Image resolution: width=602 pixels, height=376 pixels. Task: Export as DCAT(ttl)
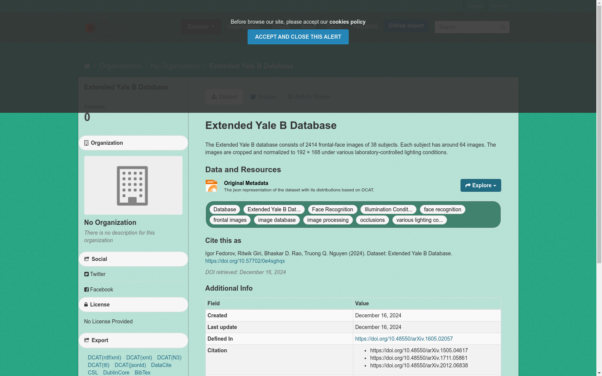pos(99,365)
